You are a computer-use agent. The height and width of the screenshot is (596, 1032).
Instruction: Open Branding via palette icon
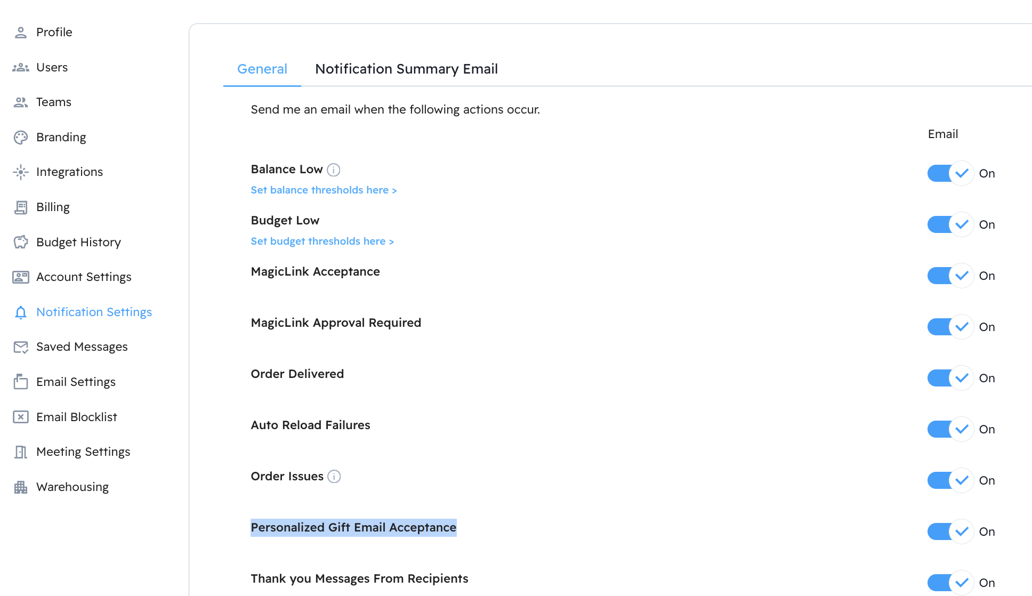tap(20, 138)
